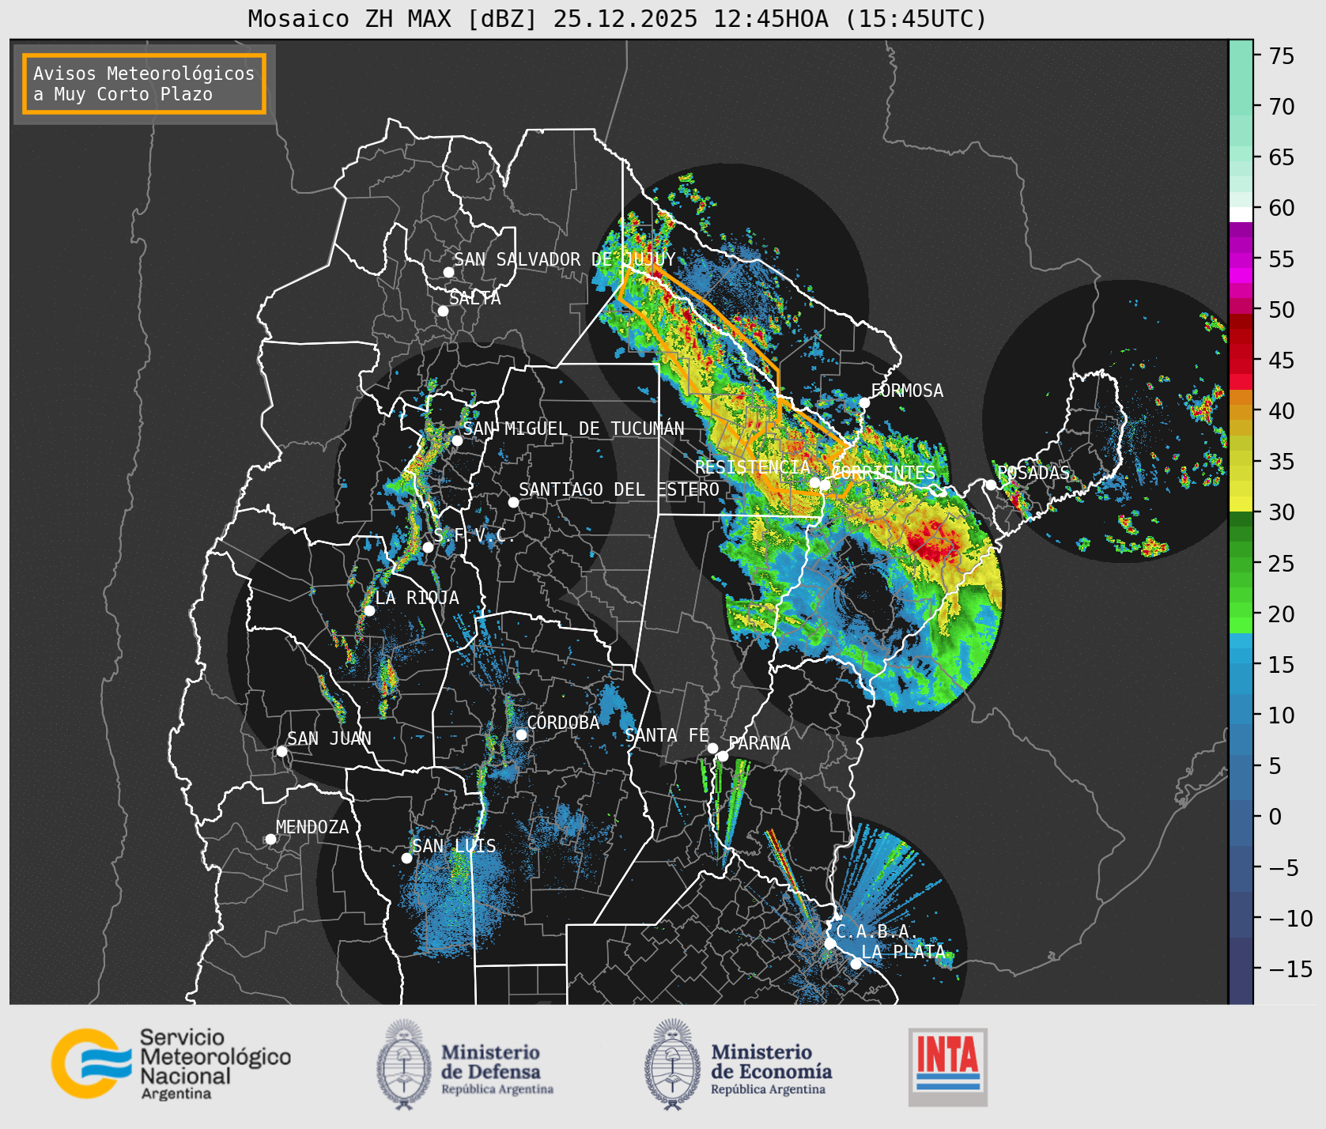The image size is (1326, 1129).
Task: Click the Posadas city label
Action: (1033, 473)
